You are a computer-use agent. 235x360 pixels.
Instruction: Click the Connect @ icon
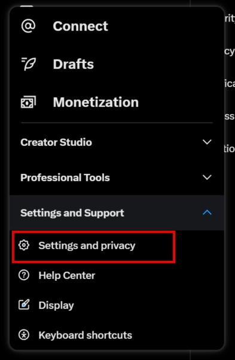click(x=28, y=26)
